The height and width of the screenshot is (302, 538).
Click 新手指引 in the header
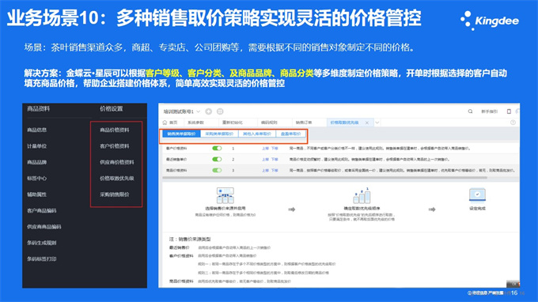point(490,111)
